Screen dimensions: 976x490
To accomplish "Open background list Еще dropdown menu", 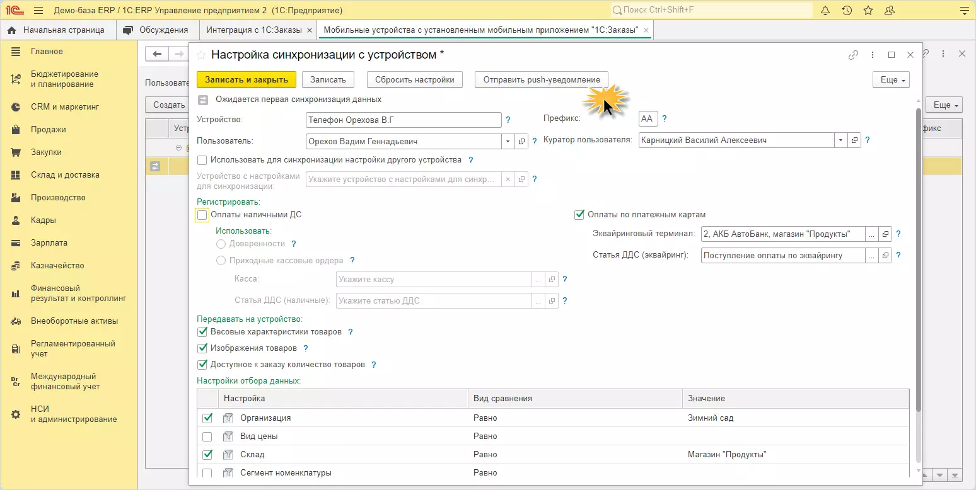I will point(944,105).
